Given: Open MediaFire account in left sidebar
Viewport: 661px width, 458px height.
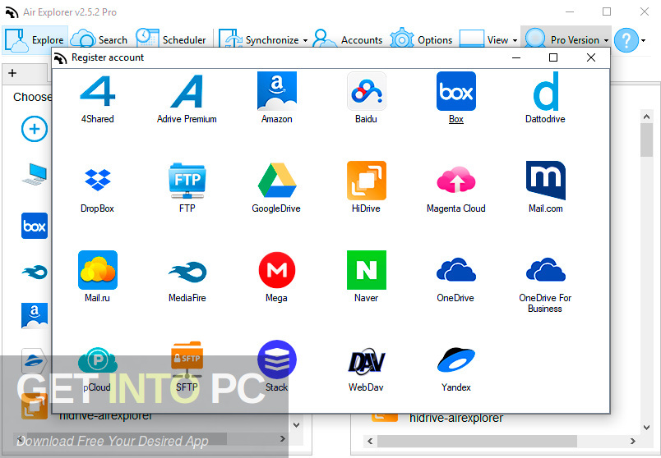Looking at the screenshot, I should click(35, 272).
